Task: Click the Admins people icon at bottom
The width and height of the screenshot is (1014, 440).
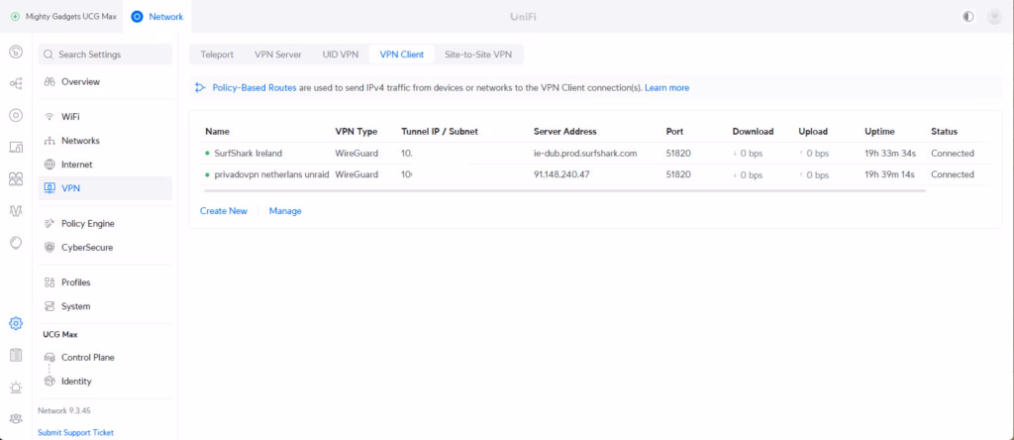Action: click(16, 418)
